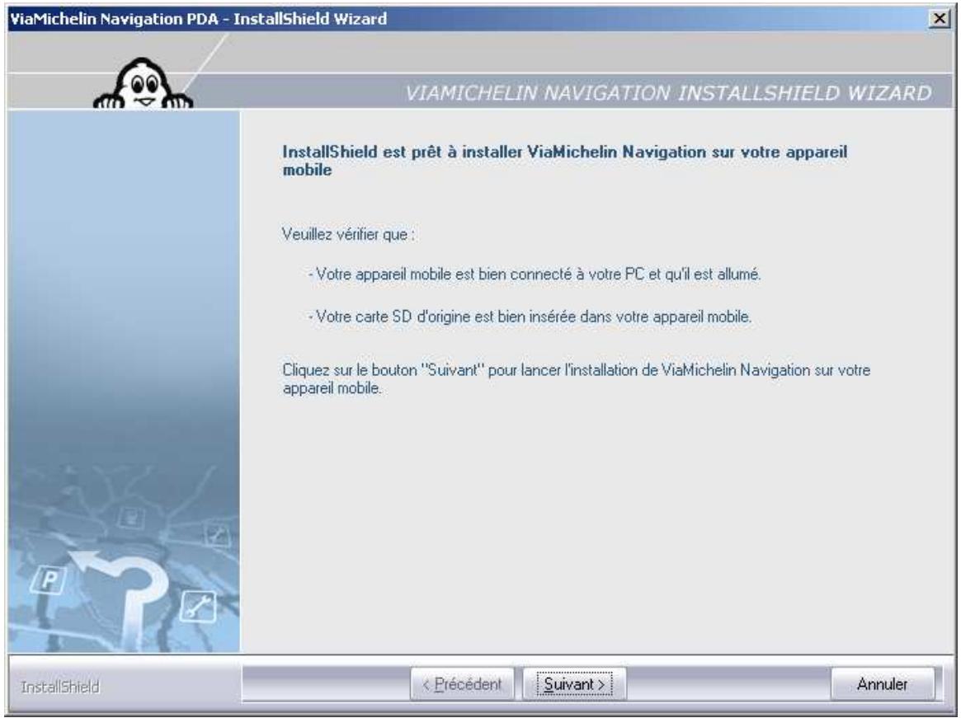Image resolution: width=961 pixels, height=718 pixels.
Task: Click the window title "ViaMichelin Navigation PDA"
Action: coord(199,19)
